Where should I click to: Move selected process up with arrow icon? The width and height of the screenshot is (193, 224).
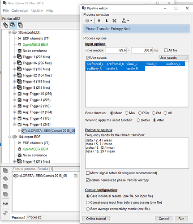(x=99, y=21)
